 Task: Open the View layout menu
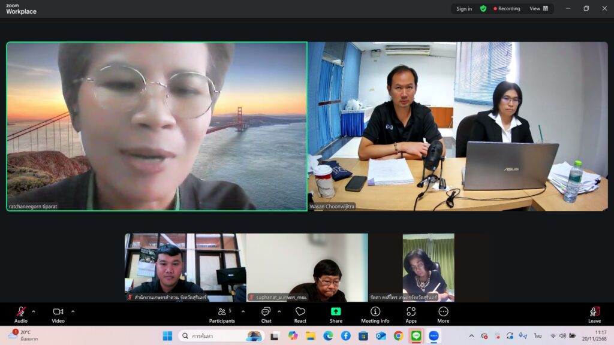tap(538, 9)
